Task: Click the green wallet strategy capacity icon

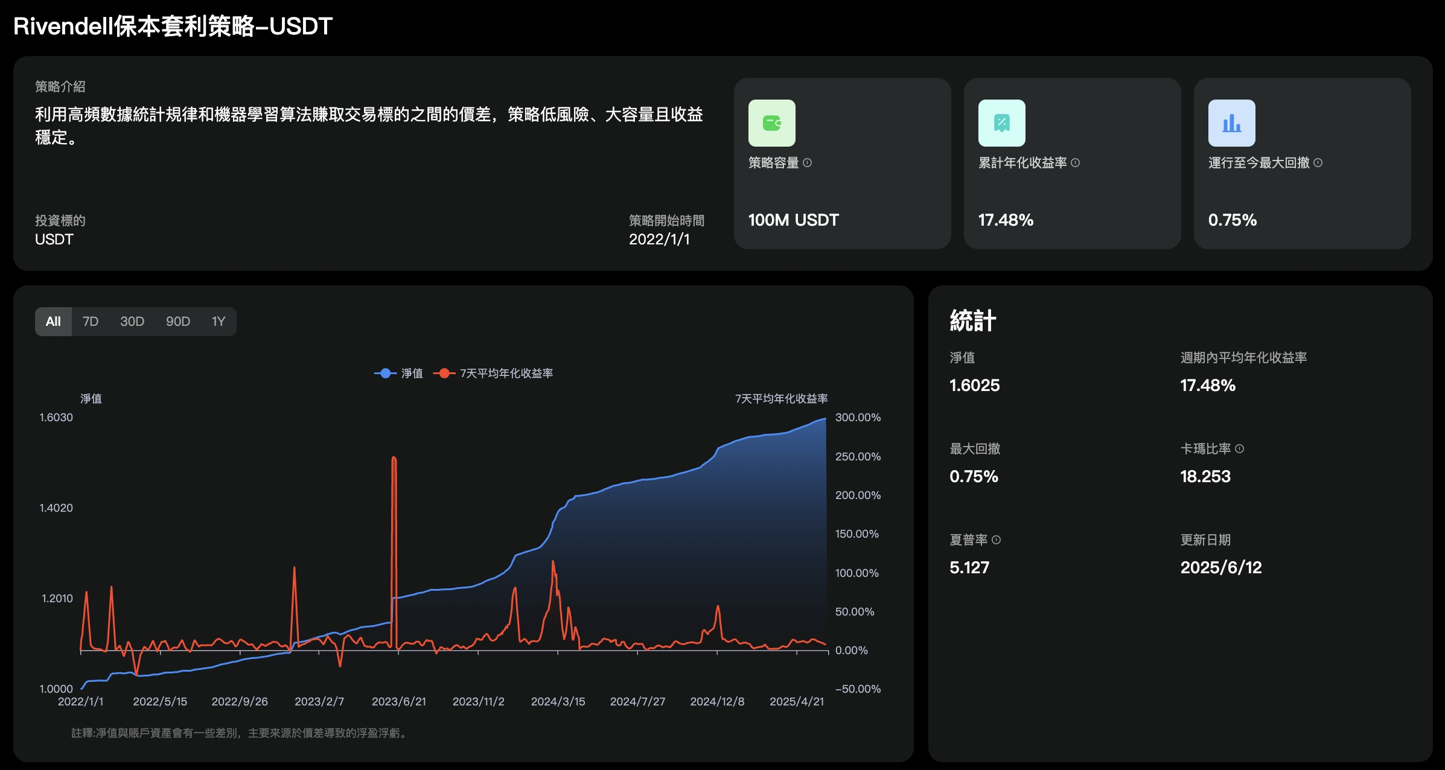Action: click(771, 123)
